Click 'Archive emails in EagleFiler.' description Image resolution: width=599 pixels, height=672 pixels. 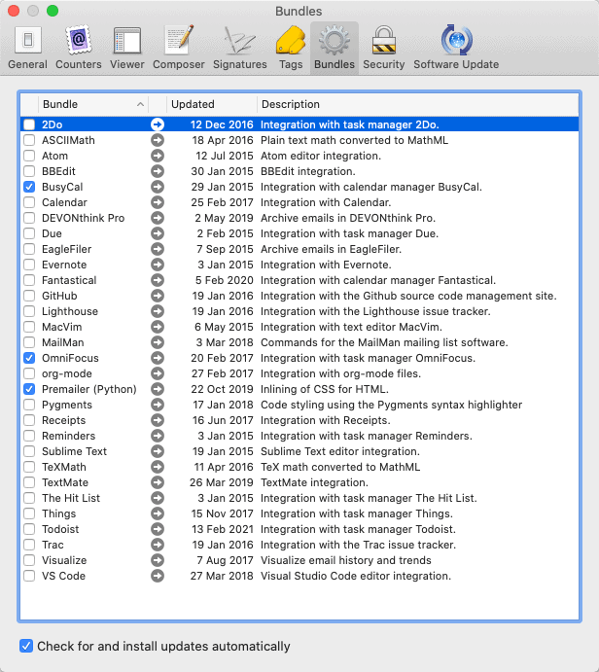[331, 249]
